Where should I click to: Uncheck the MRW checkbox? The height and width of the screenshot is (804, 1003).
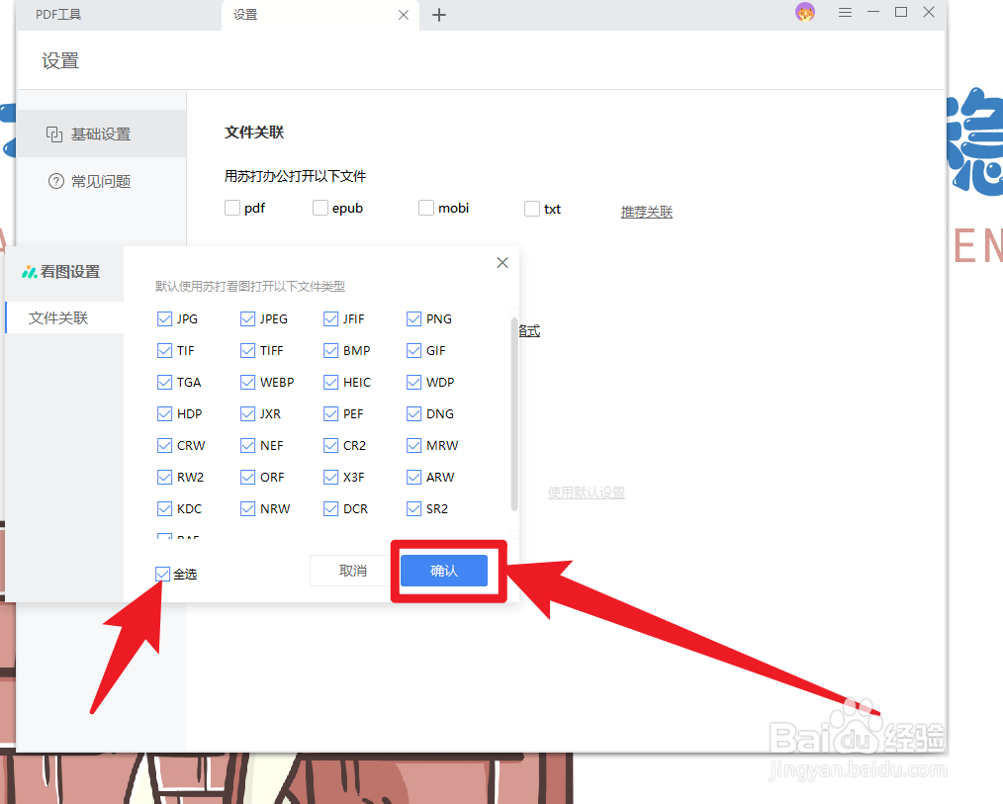point(413,445)
